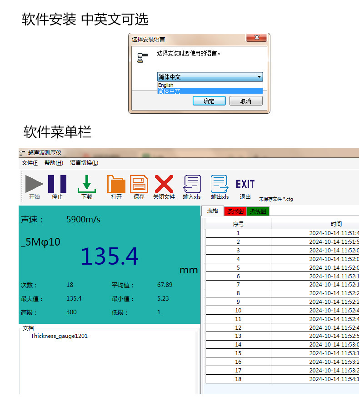Click the large 135.4 thickness reading
The height and width of the screenshot is (397, 359).
[110, 256]
